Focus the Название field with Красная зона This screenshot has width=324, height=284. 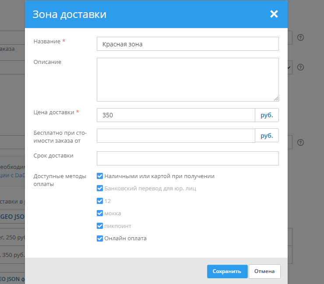pyautogui.click(x=187, y=44)
